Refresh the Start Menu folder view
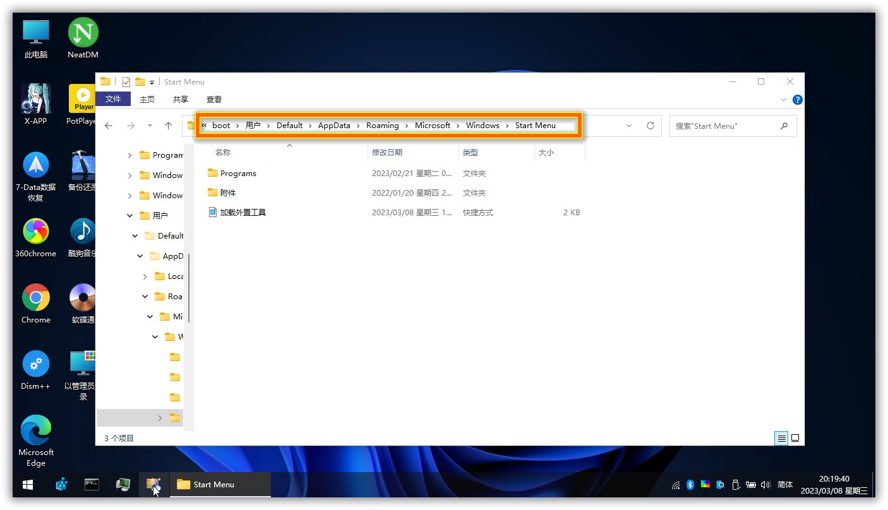Viewport: 888px width, 510px height. click(651, 126)
